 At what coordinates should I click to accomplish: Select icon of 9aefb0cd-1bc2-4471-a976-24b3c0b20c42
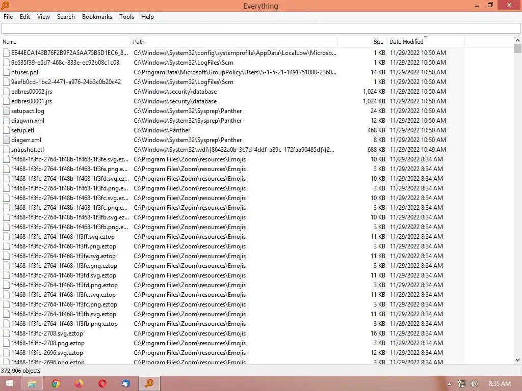6,82
